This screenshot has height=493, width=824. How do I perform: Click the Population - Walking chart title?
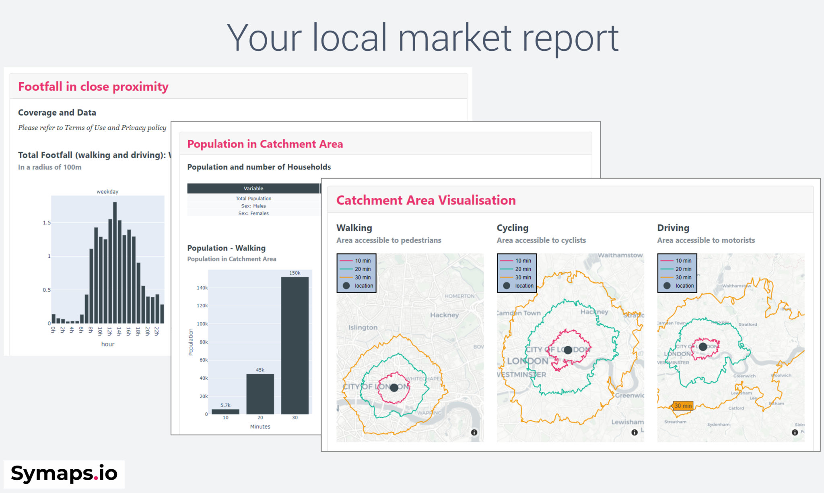(227, 248)
